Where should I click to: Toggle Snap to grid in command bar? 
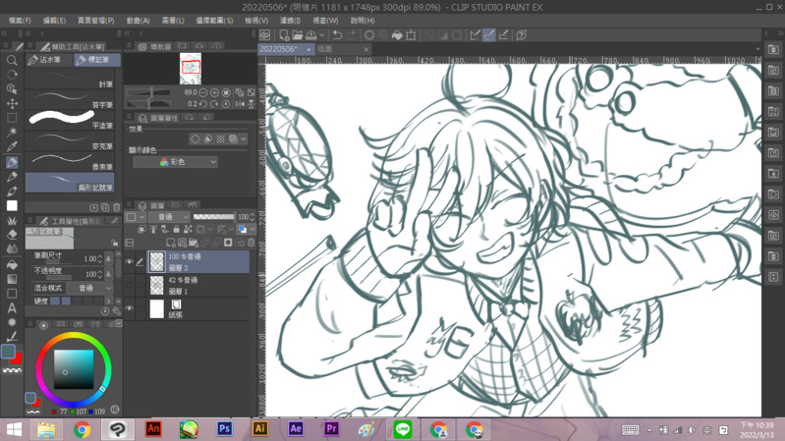503,35
